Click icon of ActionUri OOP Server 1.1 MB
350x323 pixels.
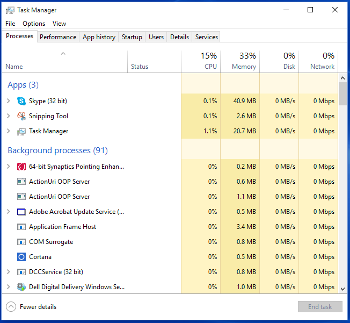coord(21,197)
